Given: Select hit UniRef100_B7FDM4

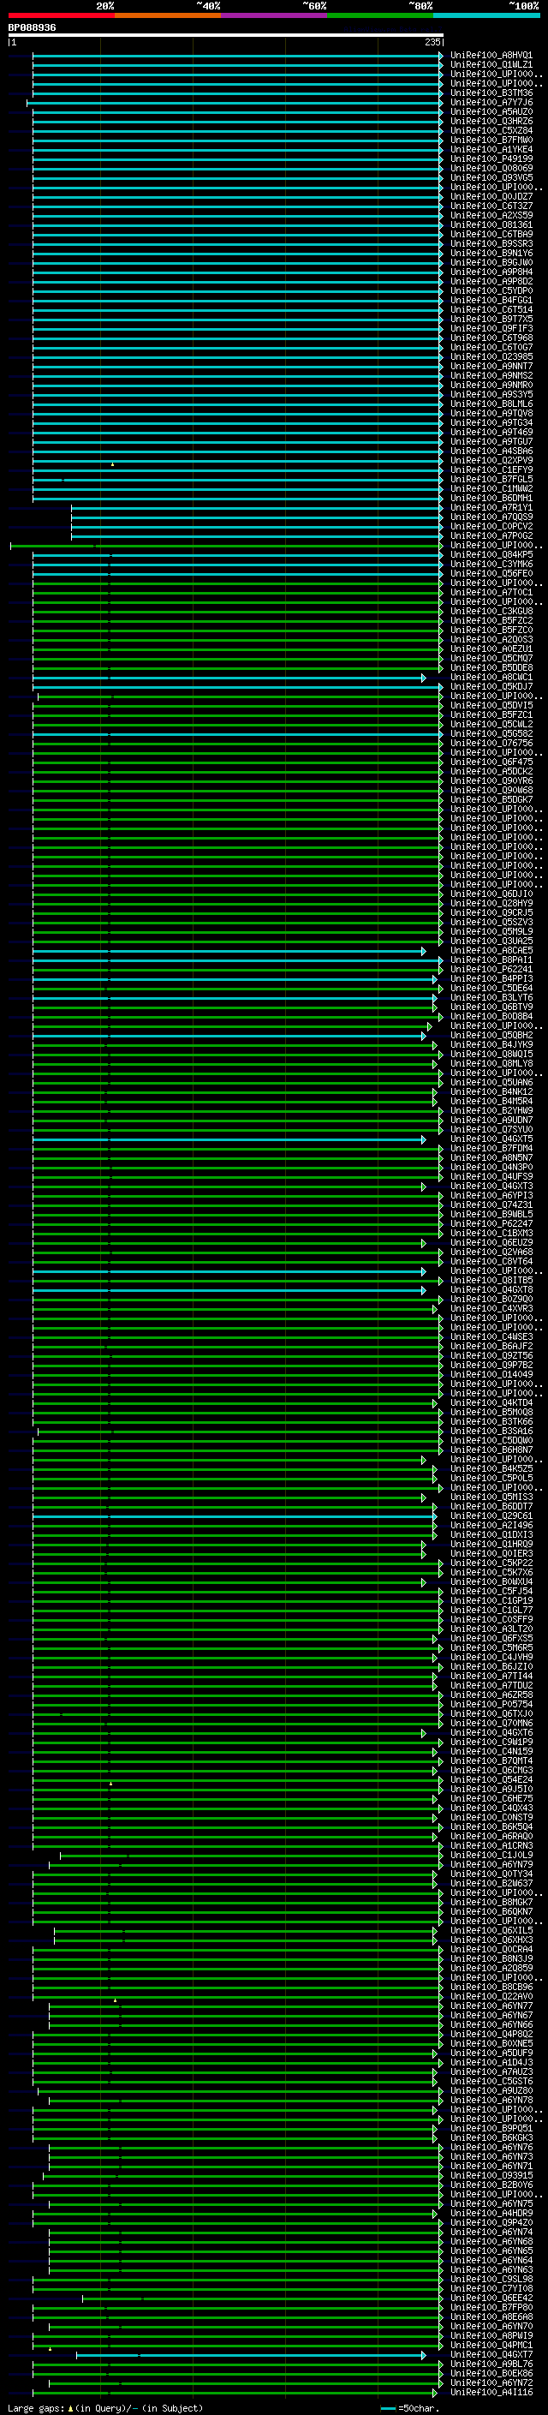Looking at the screenshot, I should click(491, 1149).
